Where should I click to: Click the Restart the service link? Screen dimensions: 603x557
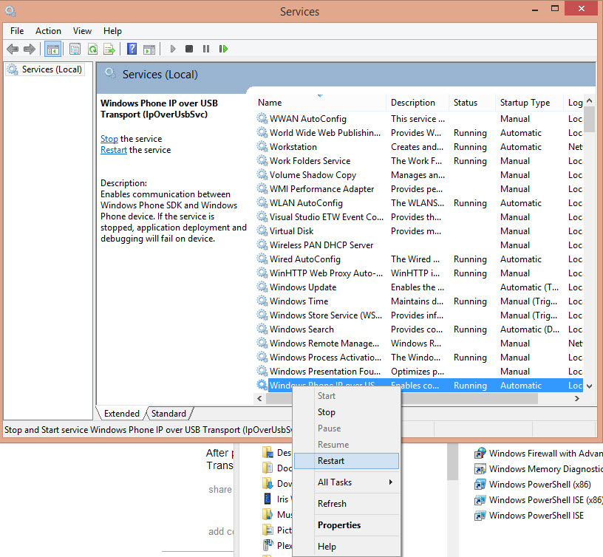pos(114,150)
